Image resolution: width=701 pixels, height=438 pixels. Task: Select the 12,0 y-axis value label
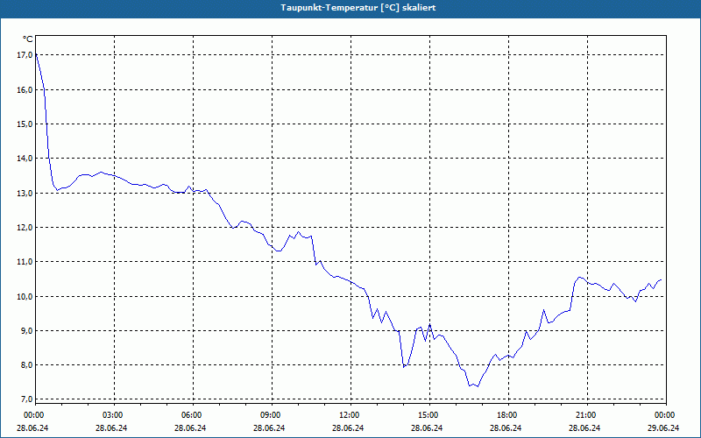point(25,228)
